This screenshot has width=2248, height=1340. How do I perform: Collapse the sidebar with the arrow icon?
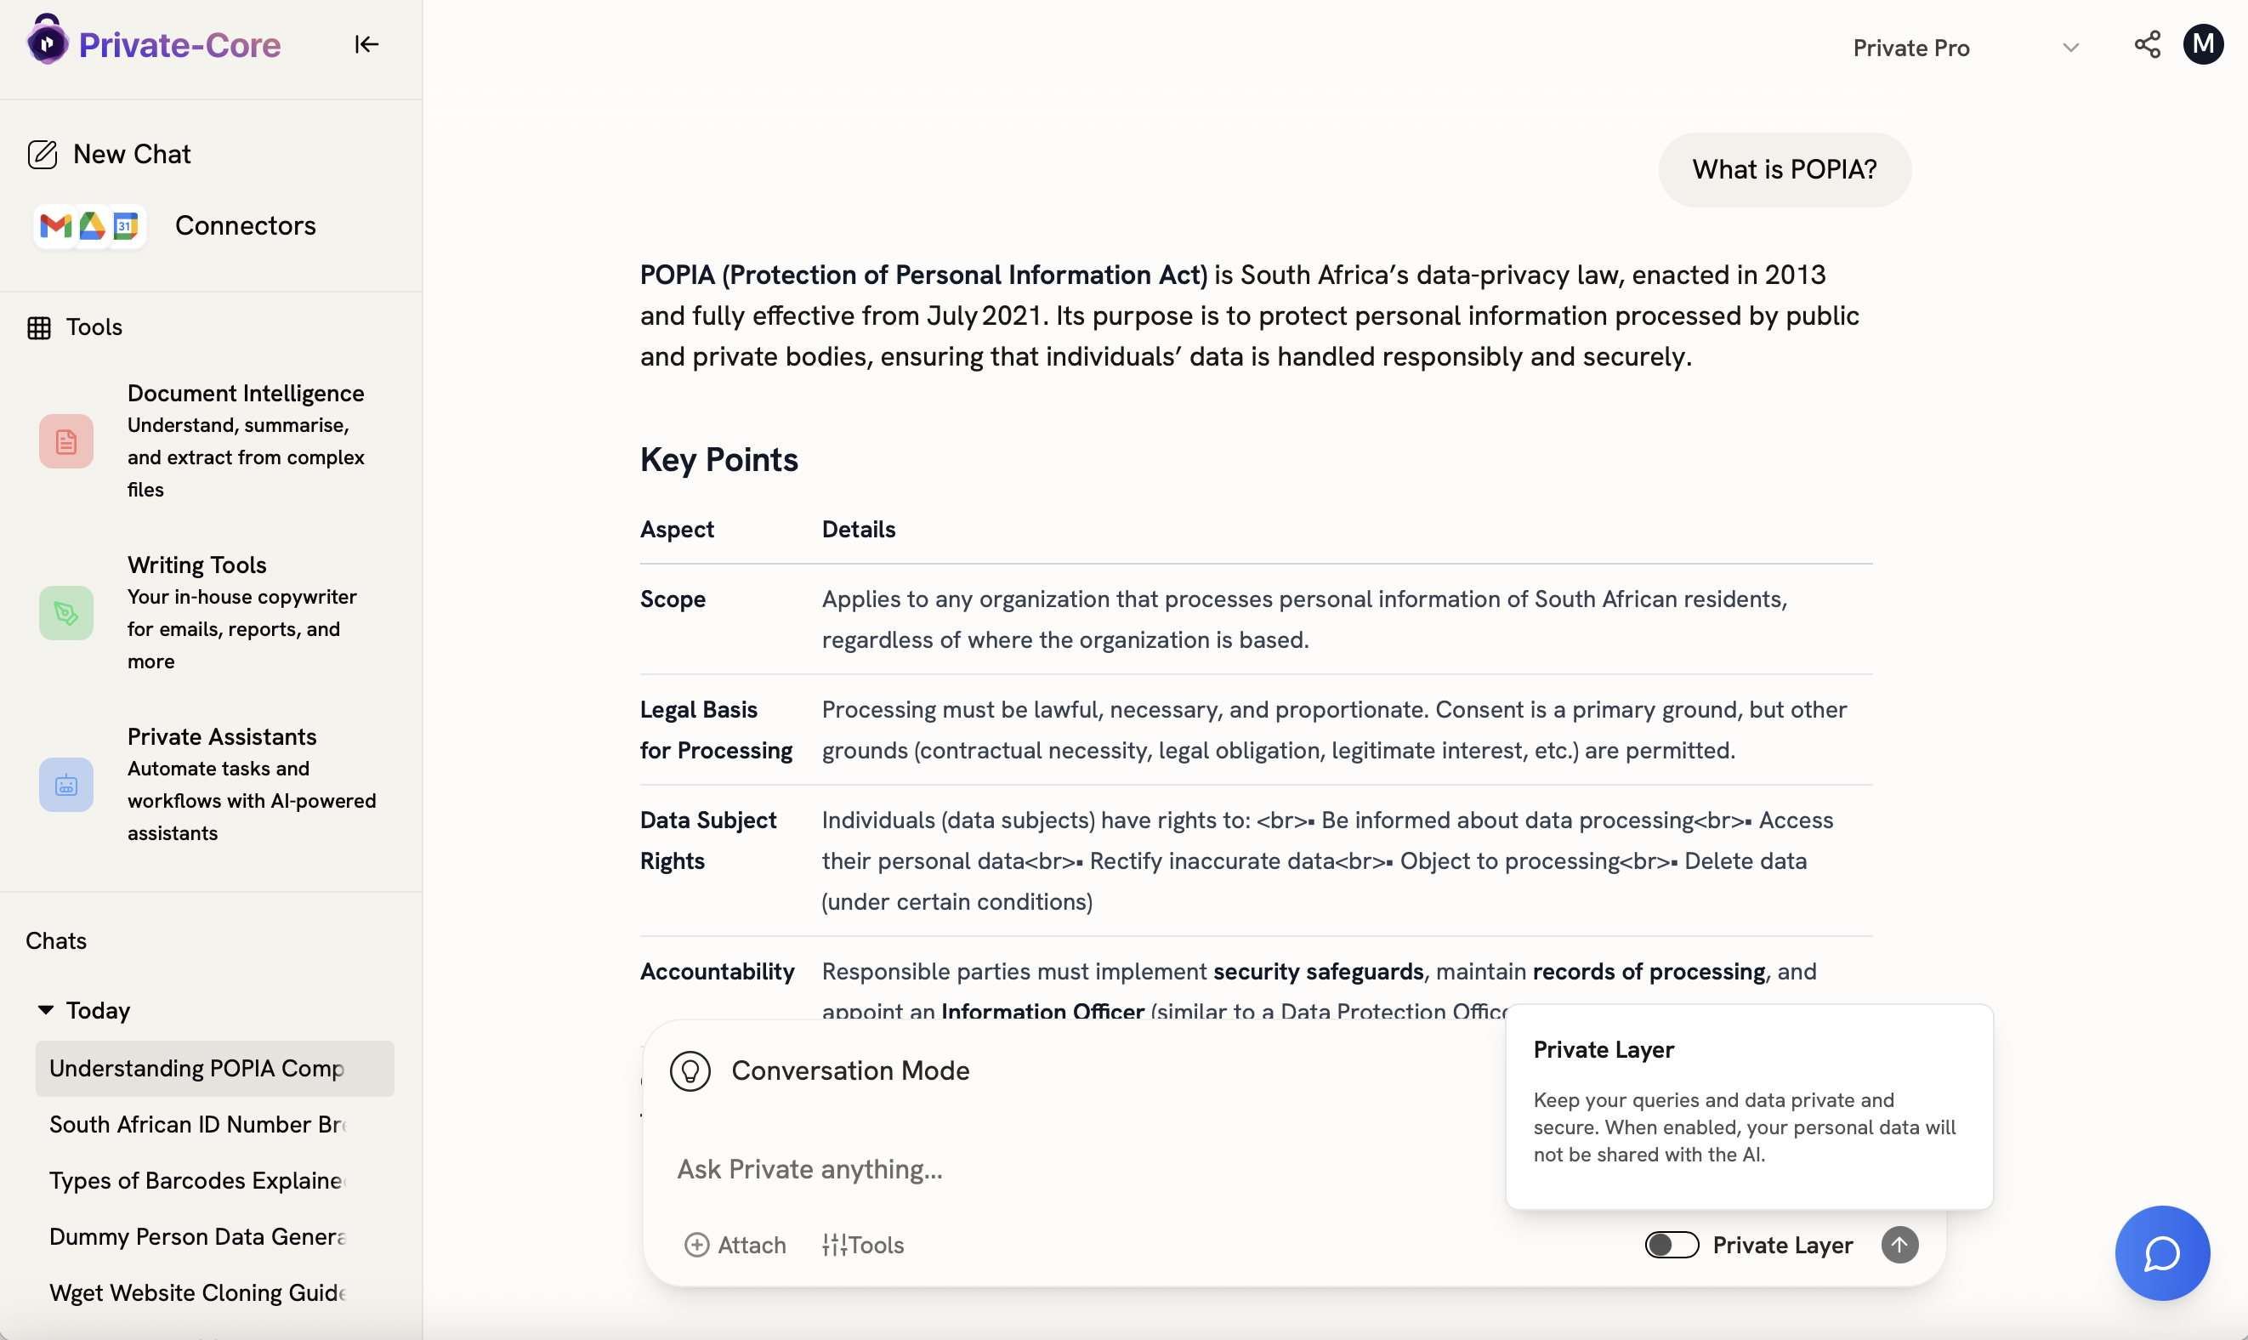pos(366,44)
